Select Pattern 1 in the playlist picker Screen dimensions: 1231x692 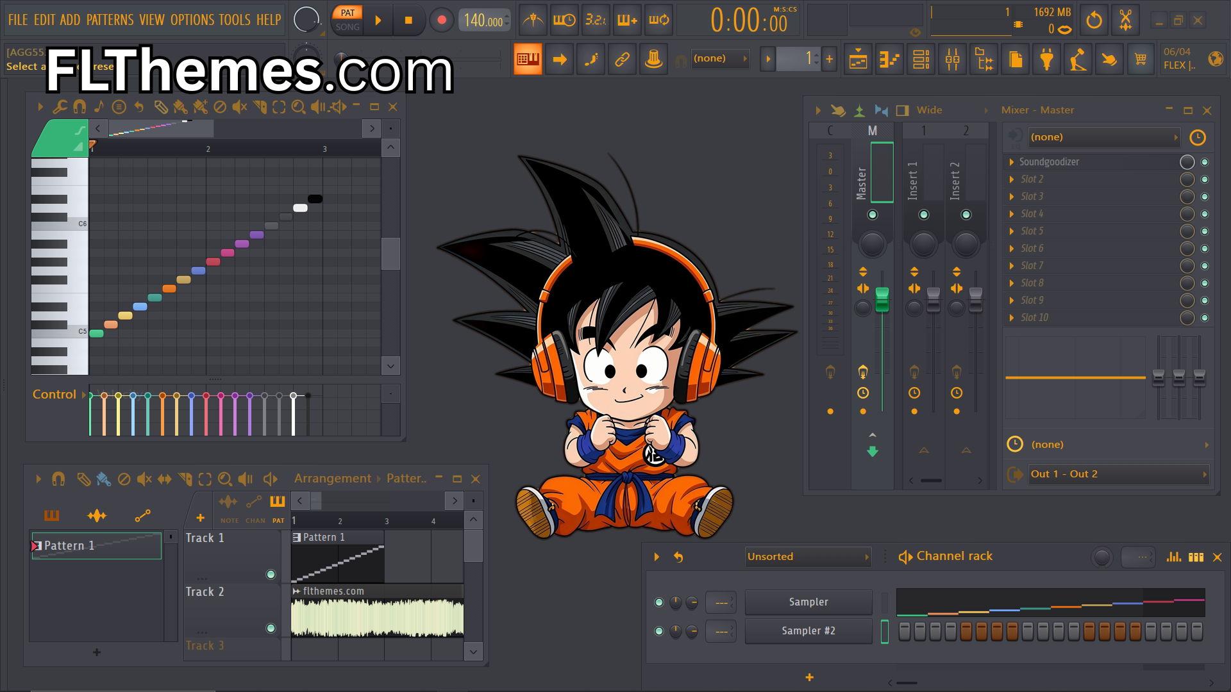pos(96,546)
